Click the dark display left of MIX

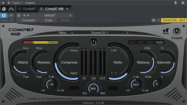tap(74, 88)
